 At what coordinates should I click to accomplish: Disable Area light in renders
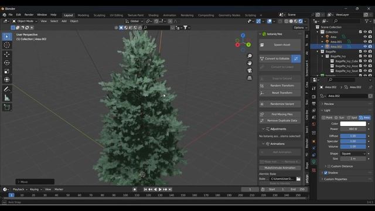(370, 37)
